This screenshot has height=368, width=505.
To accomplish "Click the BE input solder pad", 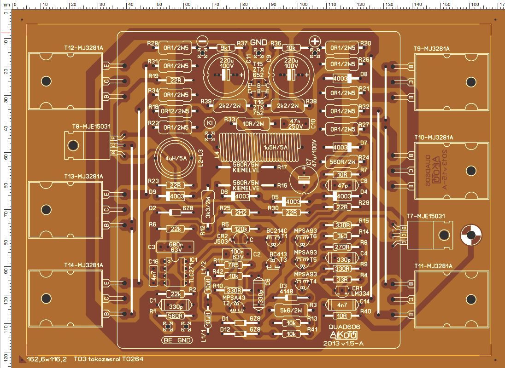I will pyautogui.click(x=168, y=327).
